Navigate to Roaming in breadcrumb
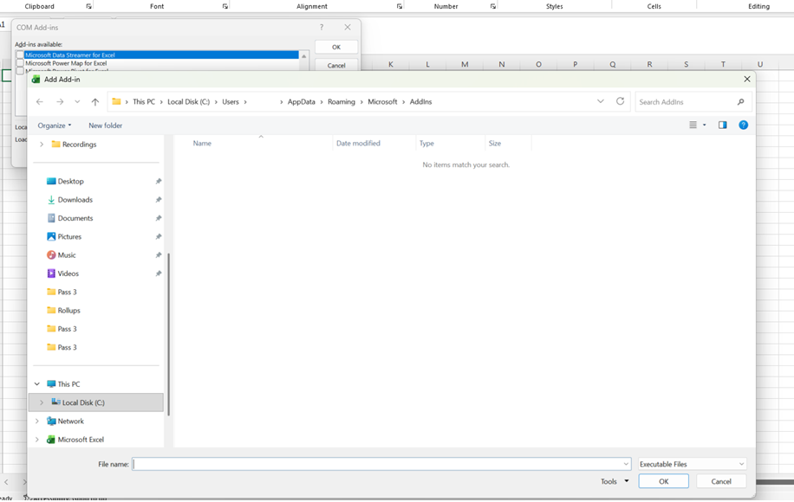794x502 pixels. tap(342, 101)
